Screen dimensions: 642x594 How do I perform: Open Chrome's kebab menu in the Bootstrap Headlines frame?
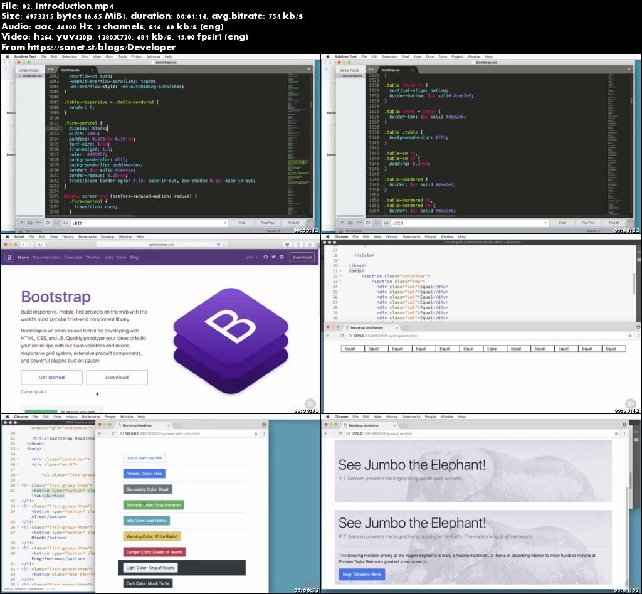(264, 433)
